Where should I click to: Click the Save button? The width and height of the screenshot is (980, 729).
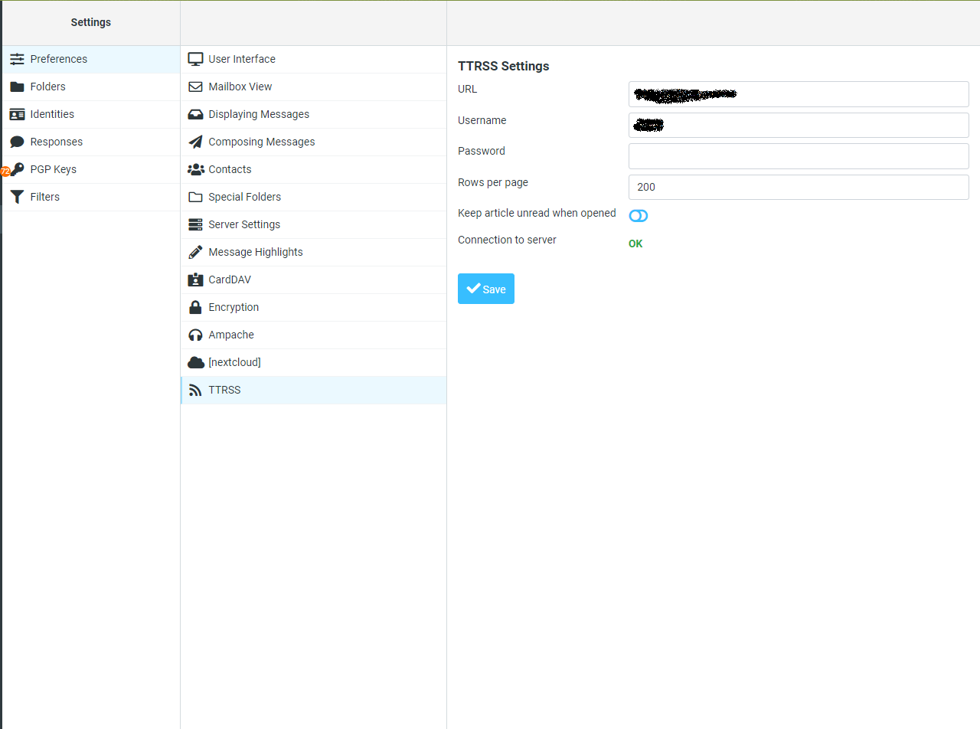[486, 289]
